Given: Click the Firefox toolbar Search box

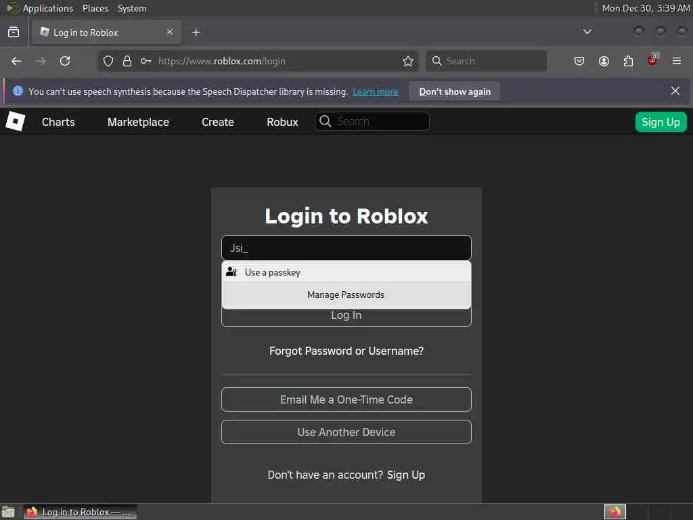Looking at the screenshot, I should 486,61.
